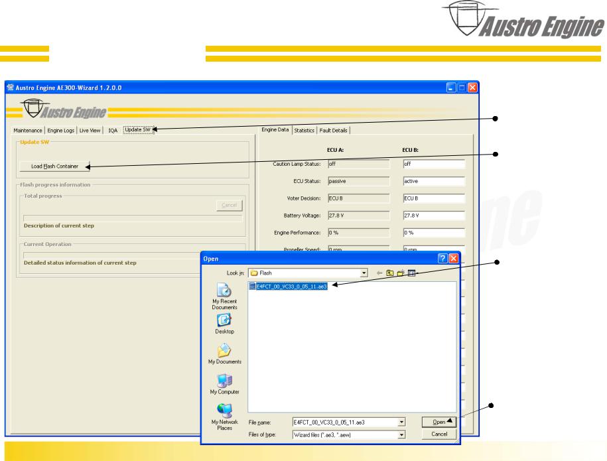Click the Open dialog help question mark
This screenshot has width=607, height=461.
pyautogui.click(x=442, y=259)
